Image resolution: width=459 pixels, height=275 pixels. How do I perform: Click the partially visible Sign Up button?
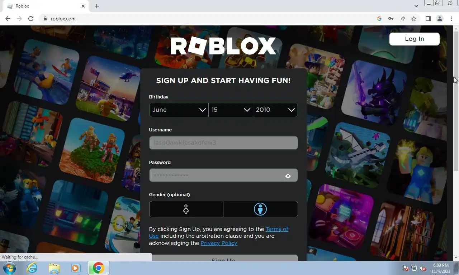point(223,258)
